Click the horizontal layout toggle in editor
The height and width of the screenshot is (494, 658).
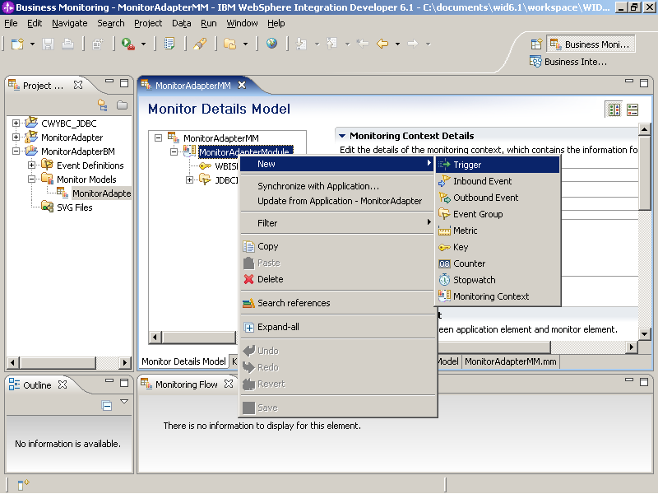tap(614, 110)
